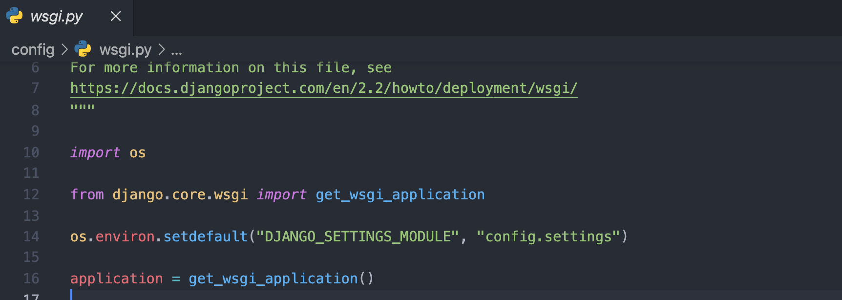Click 'os' module name on line 10
The height and width of the screenshot is (300, 842).
pos(138,153)
